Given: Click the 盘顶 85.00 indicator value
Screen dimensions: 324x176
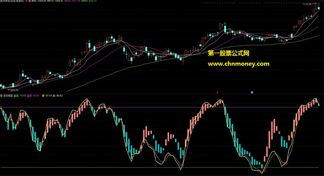Looking at the screenshot, I should tap(33, 96).
